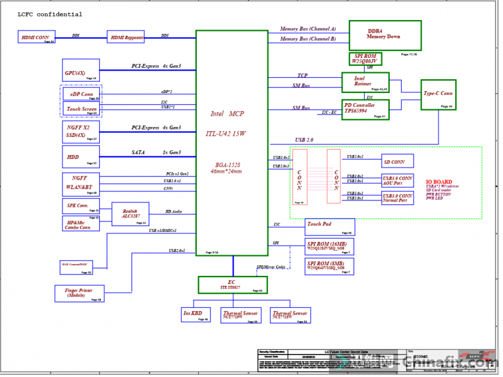
Task: Select the "Memory Bus (Channel B)" label
Action: coord(307,39)
